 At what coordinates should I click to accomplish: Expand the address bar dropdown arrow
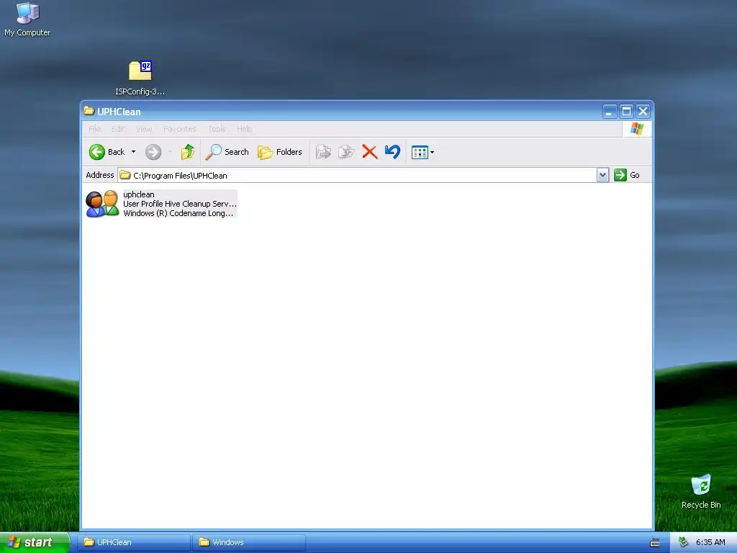[x=603, y=176]
